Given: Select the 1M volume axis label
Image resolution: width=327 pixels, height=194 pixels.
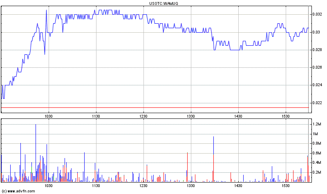Looking at the screenshot, I should pyautogui.click(x=315, y=134).
